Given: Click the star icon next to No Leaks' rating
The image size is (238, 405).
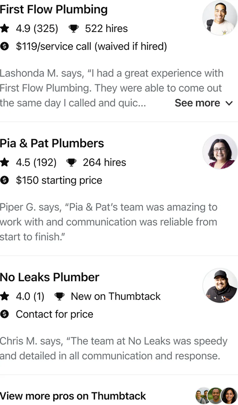Looking at the screenshot, I should (5, 296).
